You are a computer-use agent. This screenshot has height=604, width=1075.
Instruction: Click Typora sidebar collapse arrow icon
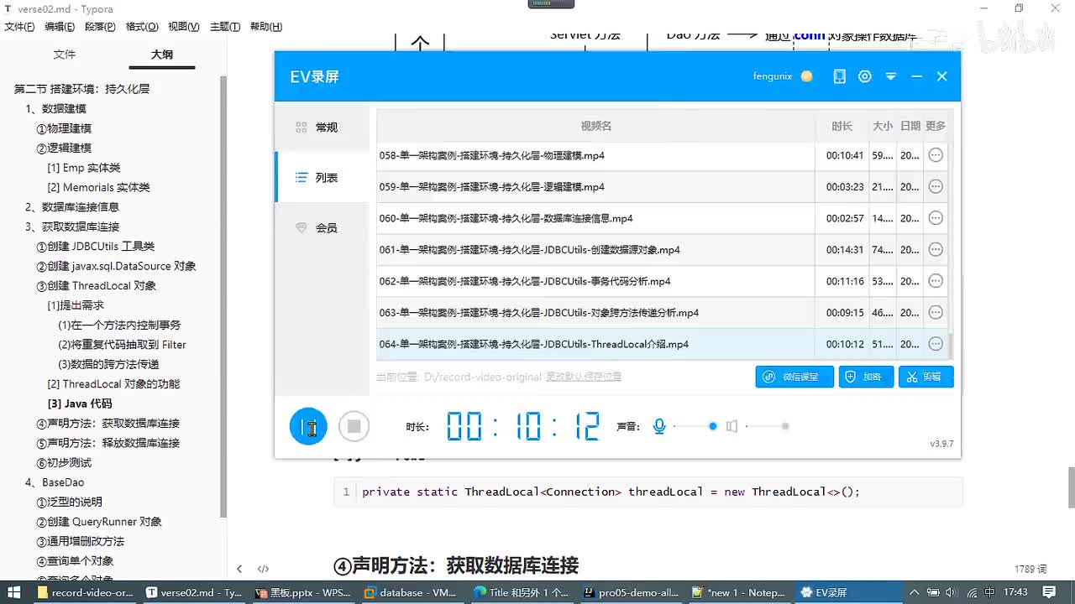pyautogui.click(x=239, y=569)
